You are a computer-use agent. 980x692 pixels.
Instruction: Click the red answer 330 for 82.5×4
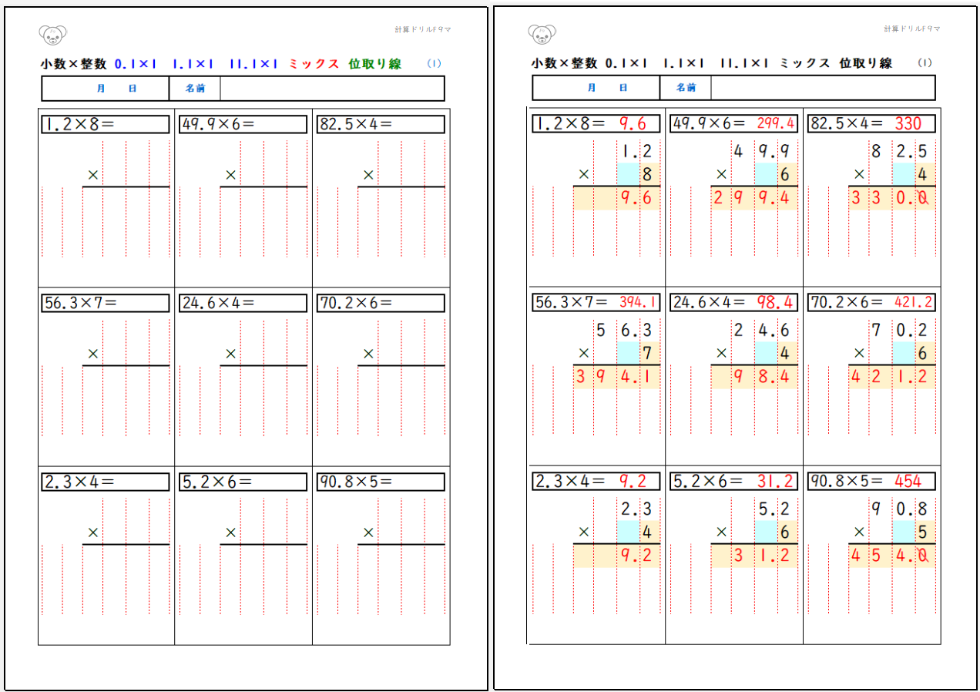tap(908, 124)
